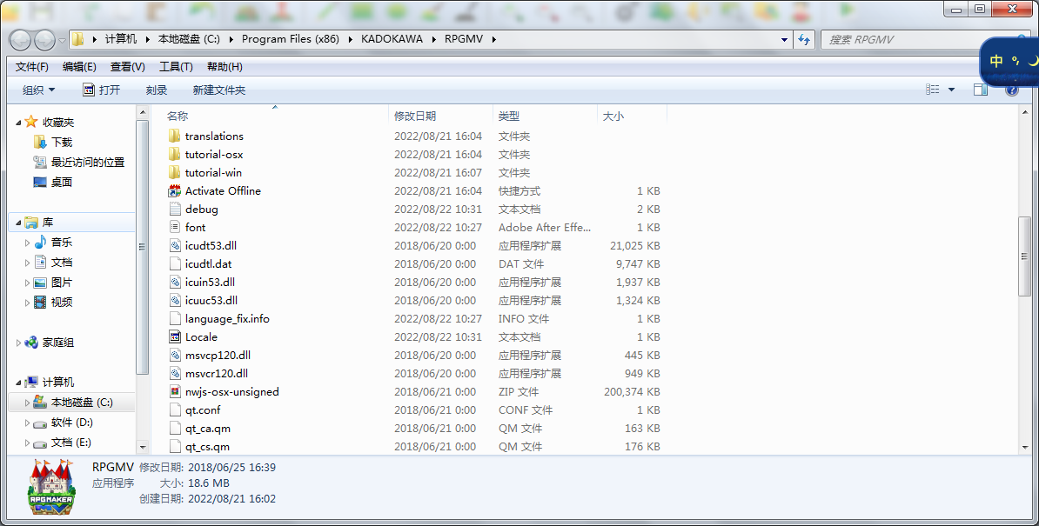Expand the 家庭组 node

(18, 343)
